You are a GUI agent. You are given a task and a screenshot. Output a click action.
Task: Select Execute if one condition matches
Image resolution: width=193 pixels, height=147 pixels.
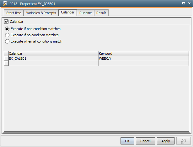coord(8,29)
